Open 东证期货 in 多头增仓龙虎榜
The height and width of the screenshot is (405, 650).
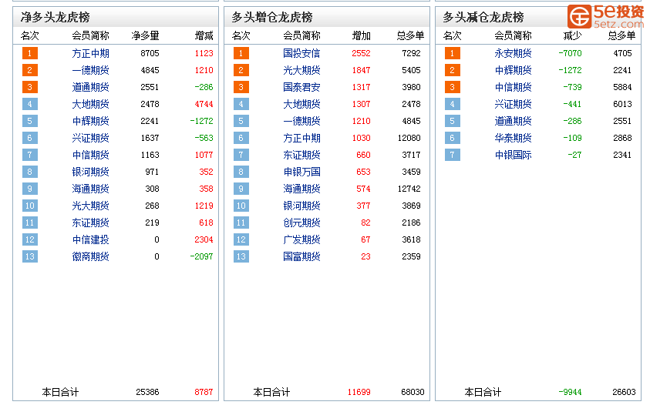(301, 155)
